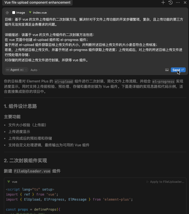Click the @ add context button
189x214 pixels.
[7, 13]
